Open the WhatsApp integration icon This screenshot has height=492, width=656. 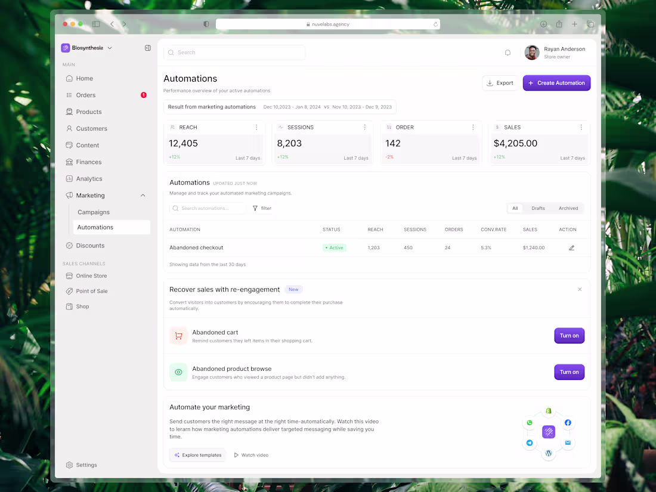pyautogui.click(x=530, y=422)
